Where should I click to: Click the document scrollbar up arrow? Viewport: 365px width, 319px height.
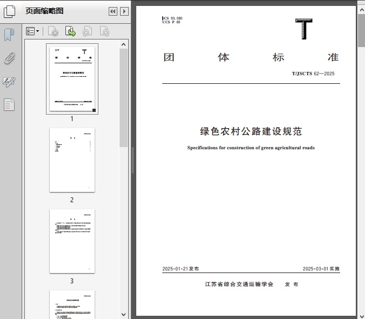361,4
